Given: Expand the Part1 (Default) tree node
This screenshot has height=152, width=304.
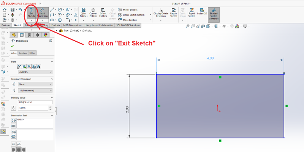Looking at the screenshot, I should tap(56, 31).
